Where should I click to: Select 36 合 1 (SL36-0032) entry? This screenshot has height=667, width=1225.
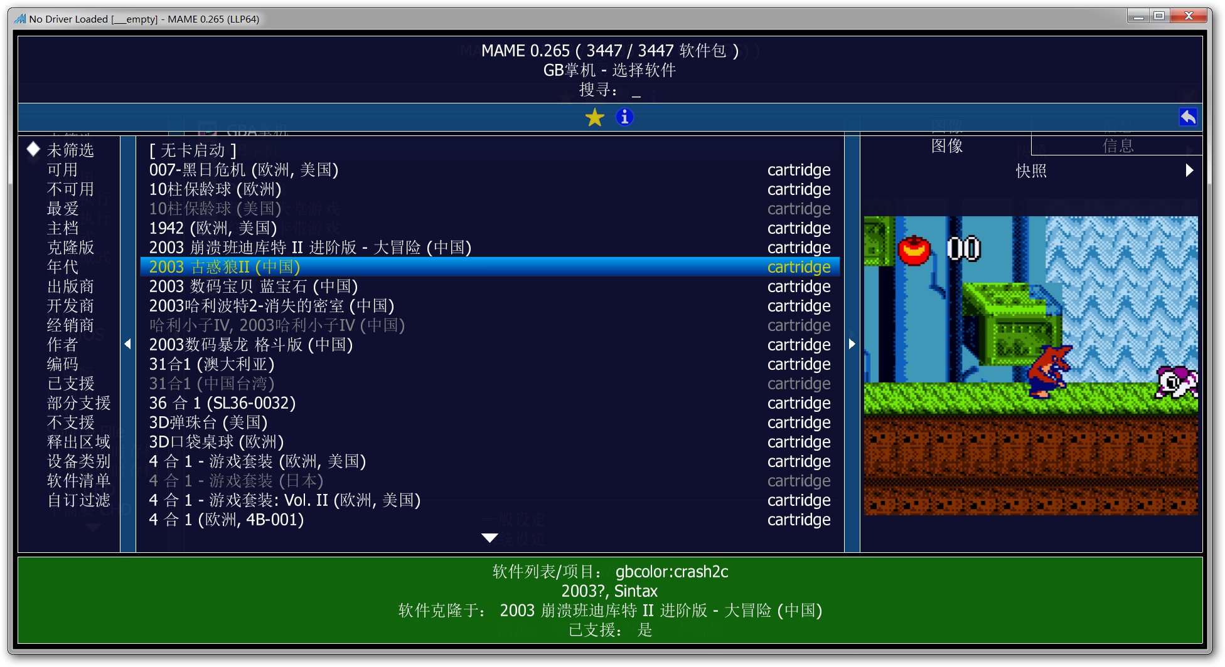coord(489,403)
